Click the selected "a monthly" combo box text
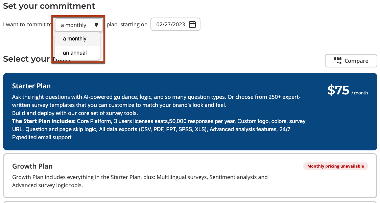Screen dimensions: 380x203 [x=73, y=25]
